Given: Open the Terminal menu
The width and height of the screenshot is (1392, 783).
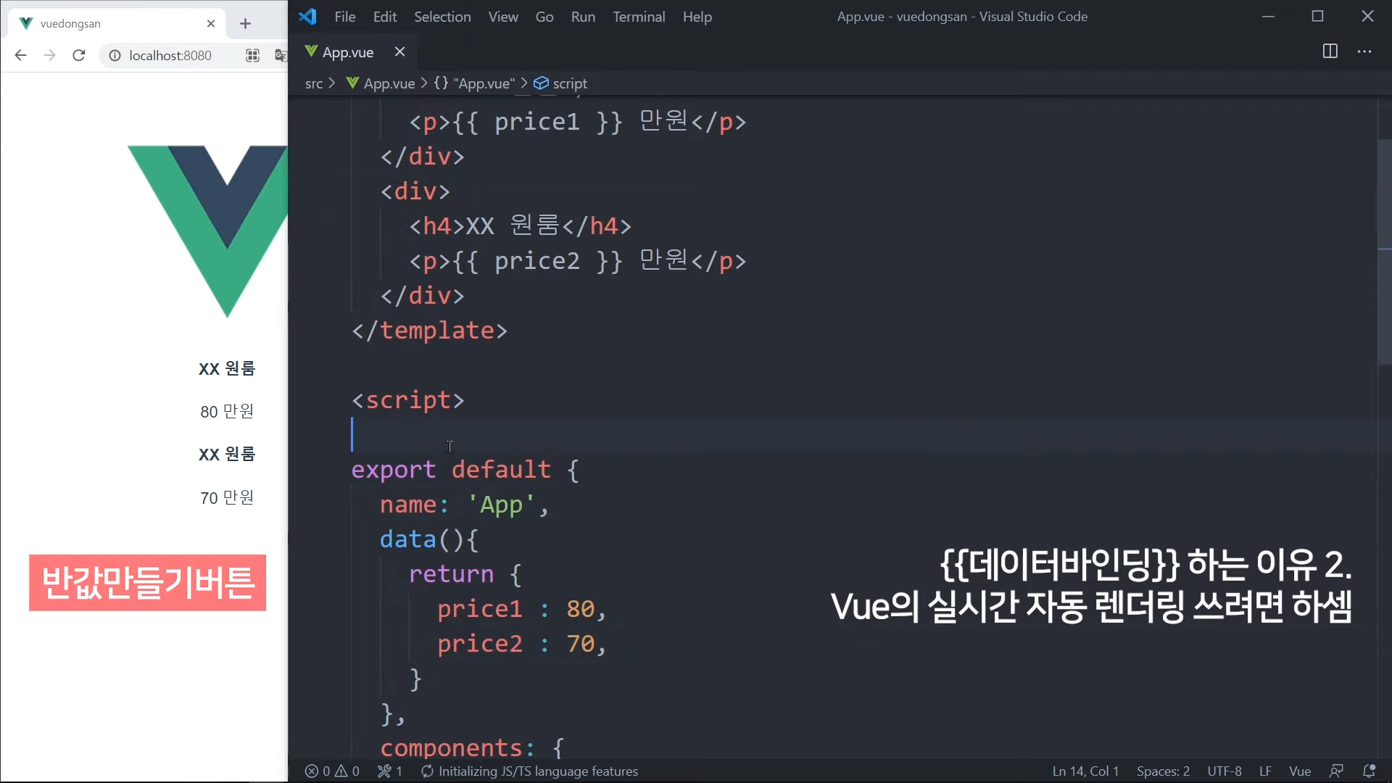Looking at the screenshot, I should pyautogui.click(x=638, y=17).
